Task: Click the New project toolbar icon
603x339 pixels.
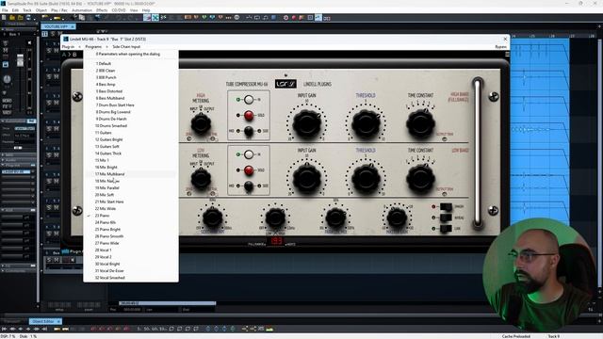Action: click(4, 18)
